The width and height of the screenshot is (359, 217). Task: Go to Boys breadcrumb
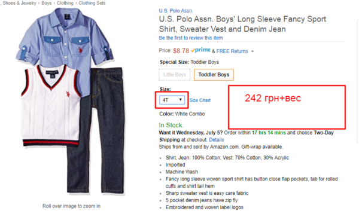click(x=46, y=3)
